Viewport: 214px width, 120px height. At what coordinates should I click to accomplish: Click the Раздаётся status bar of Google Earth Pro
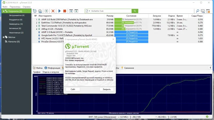[x=131, y=35]
